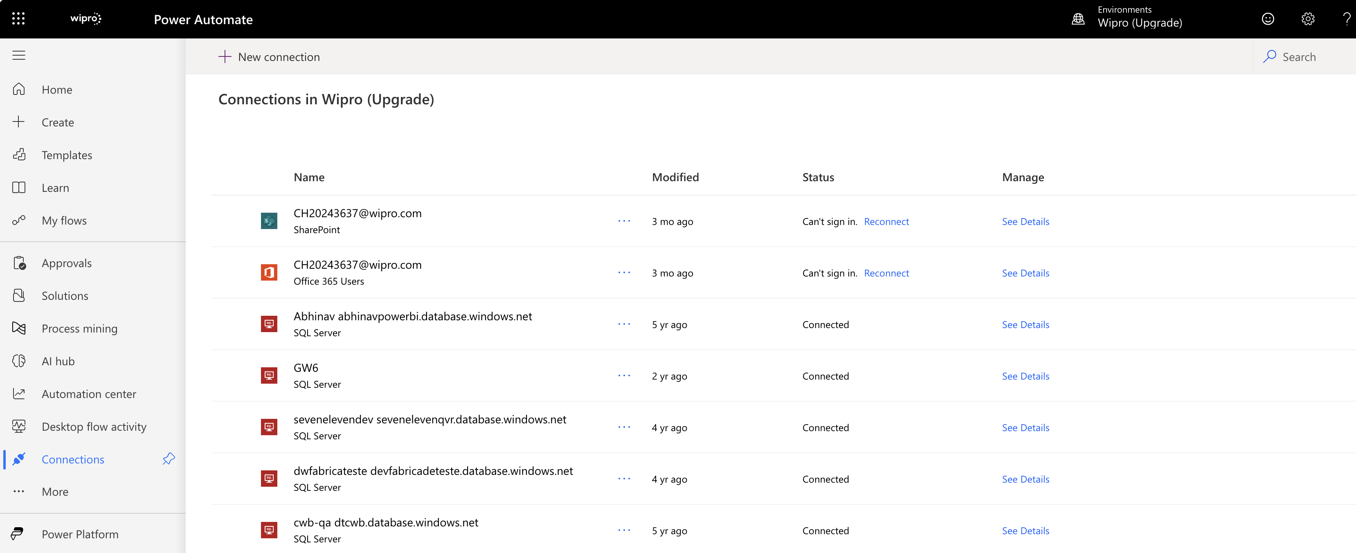Viewport: 1356px width, 553px height.
Task: Click New connection button
Action: (x=269, y=56)
